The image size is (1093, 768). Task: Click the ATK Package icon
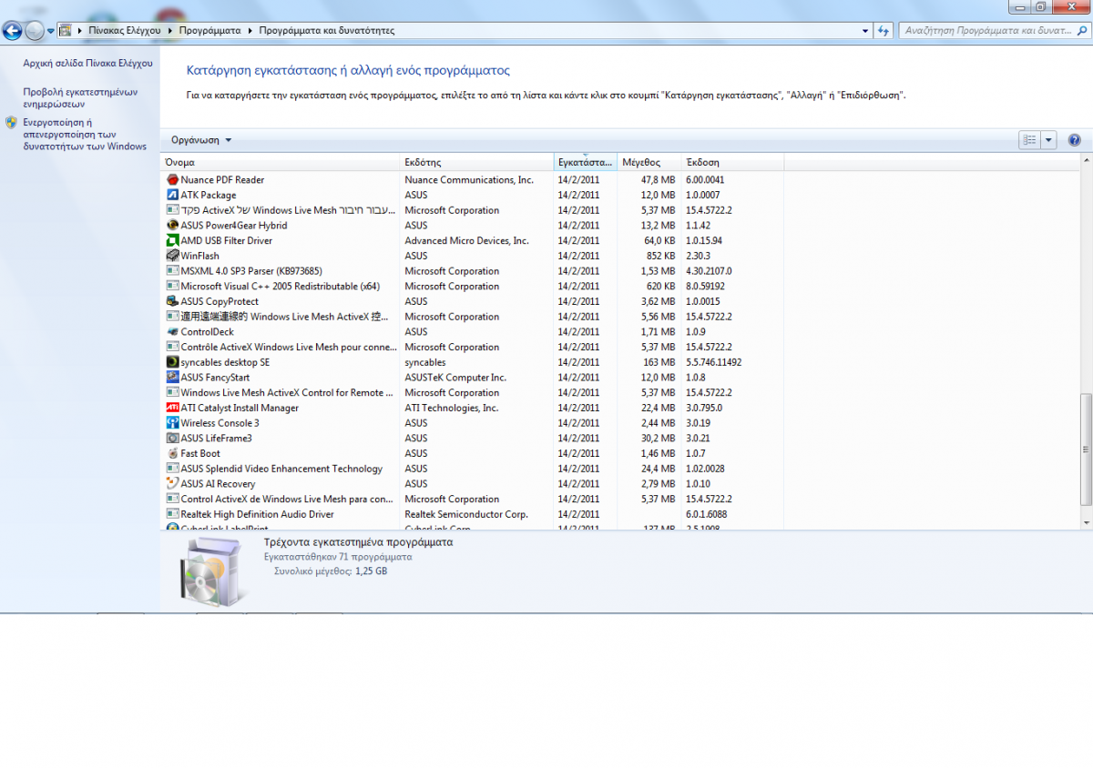(173, 195)
